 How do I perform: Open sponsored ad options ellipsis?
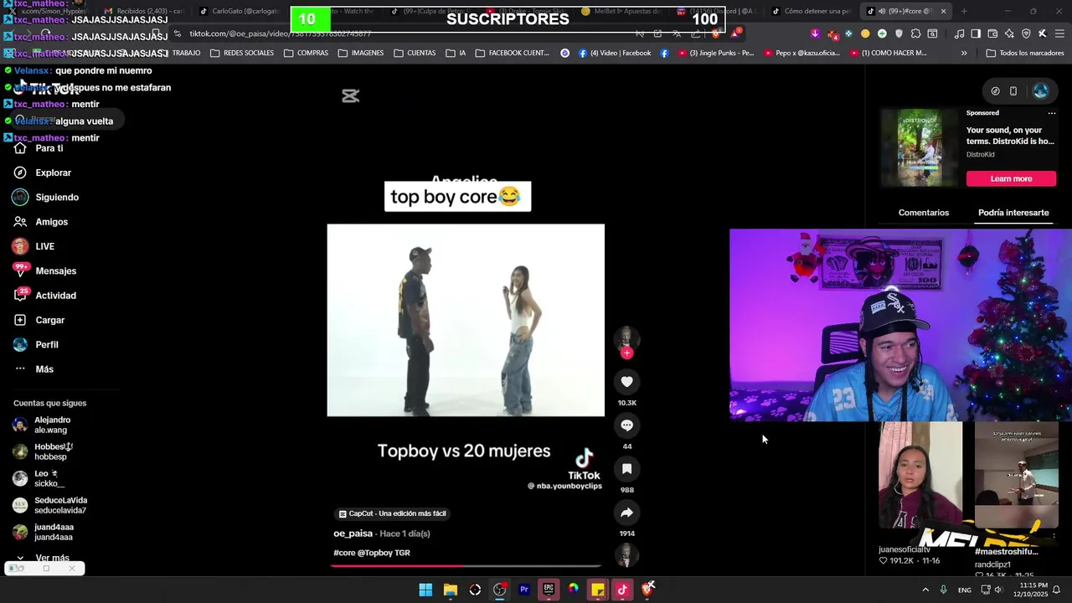(1052, 113)
